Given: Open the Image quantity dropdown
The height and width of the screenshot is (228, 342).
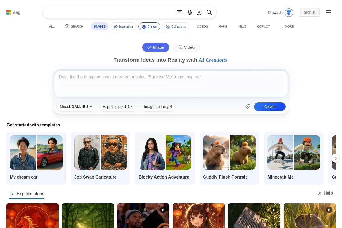Looking at the screenshot, I should coord(158,107).
